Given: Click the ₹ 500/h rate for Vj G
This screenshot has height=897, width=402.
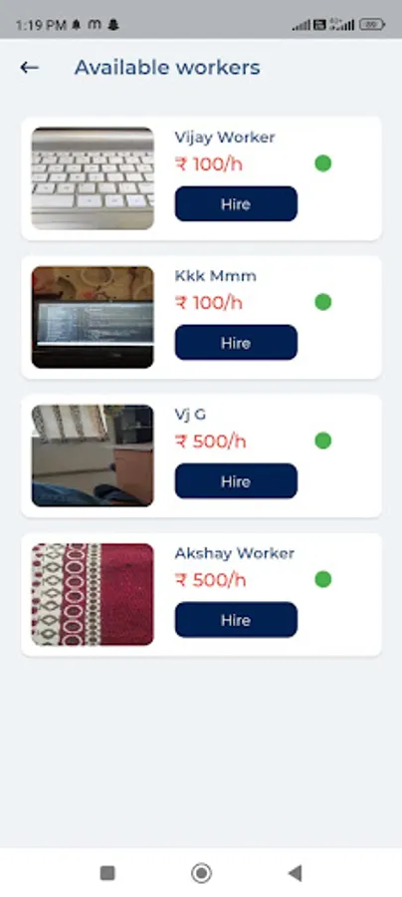Looking at the screenshot, I should (211, 442).
